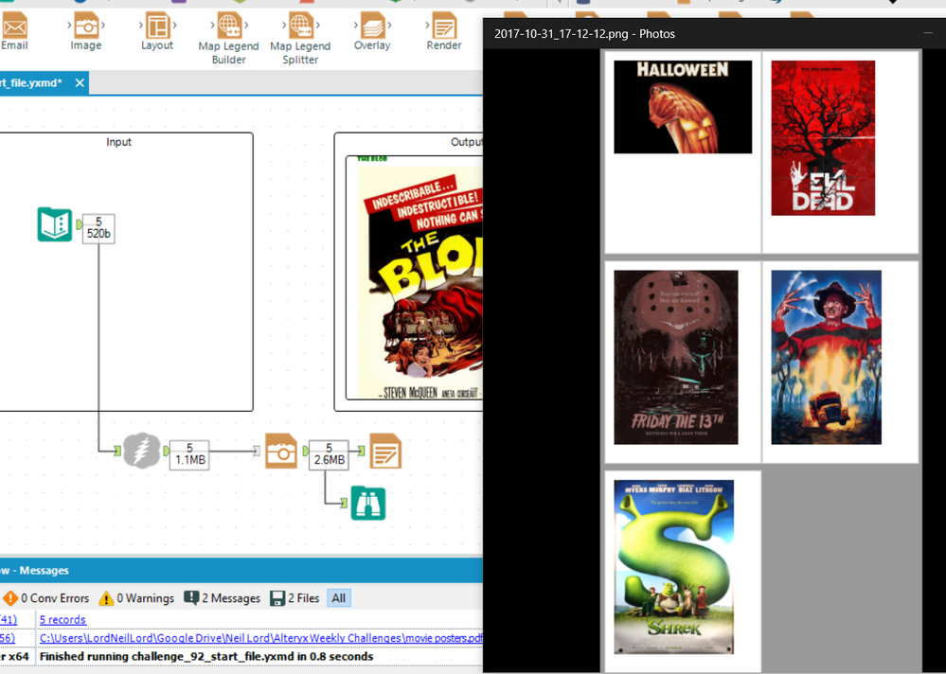Click the Image camera tool on canvas
Image resolution: width=946 pixels, height=674 pixels.
coord(281,451)
